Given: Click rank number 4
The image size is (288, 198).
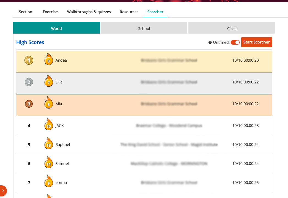Looking at the screenshot, I should coord(29,126).
